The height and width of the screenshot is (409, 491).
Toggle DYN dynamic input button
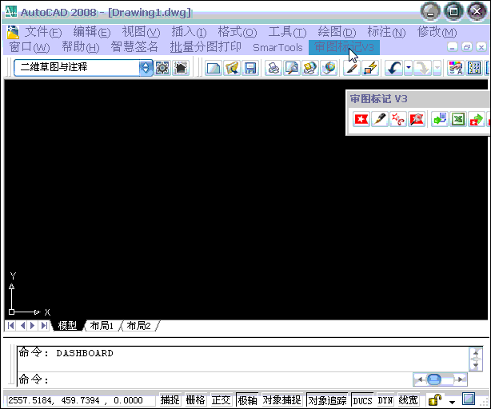(385, 400)
